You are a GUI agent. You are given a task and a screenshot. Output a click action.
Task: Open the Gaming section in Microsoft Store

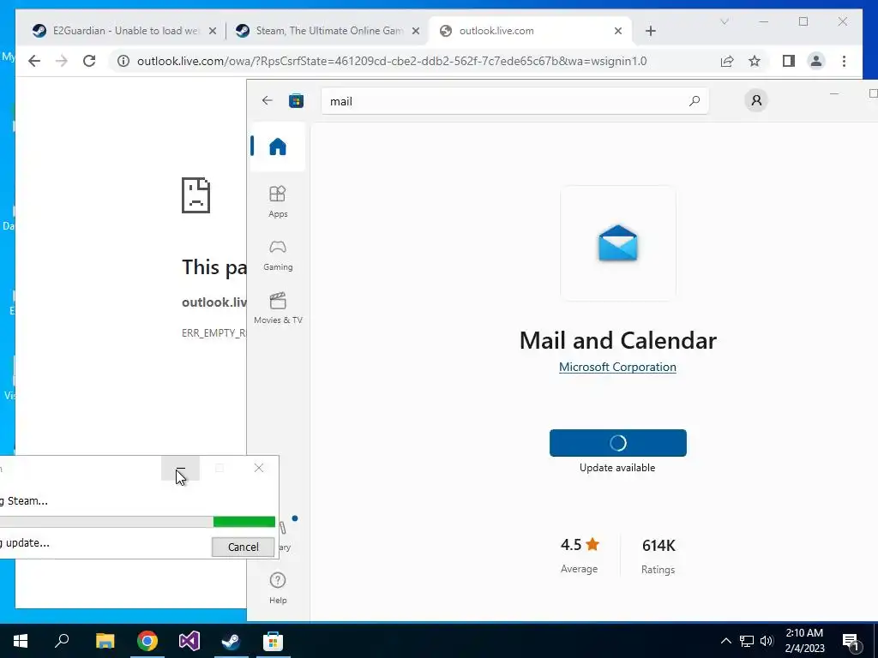[x=278, y=255]
